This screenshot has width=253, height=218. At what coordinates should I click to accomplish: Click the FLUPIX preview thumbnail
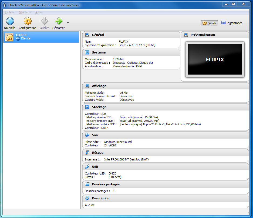coord(215,59)
